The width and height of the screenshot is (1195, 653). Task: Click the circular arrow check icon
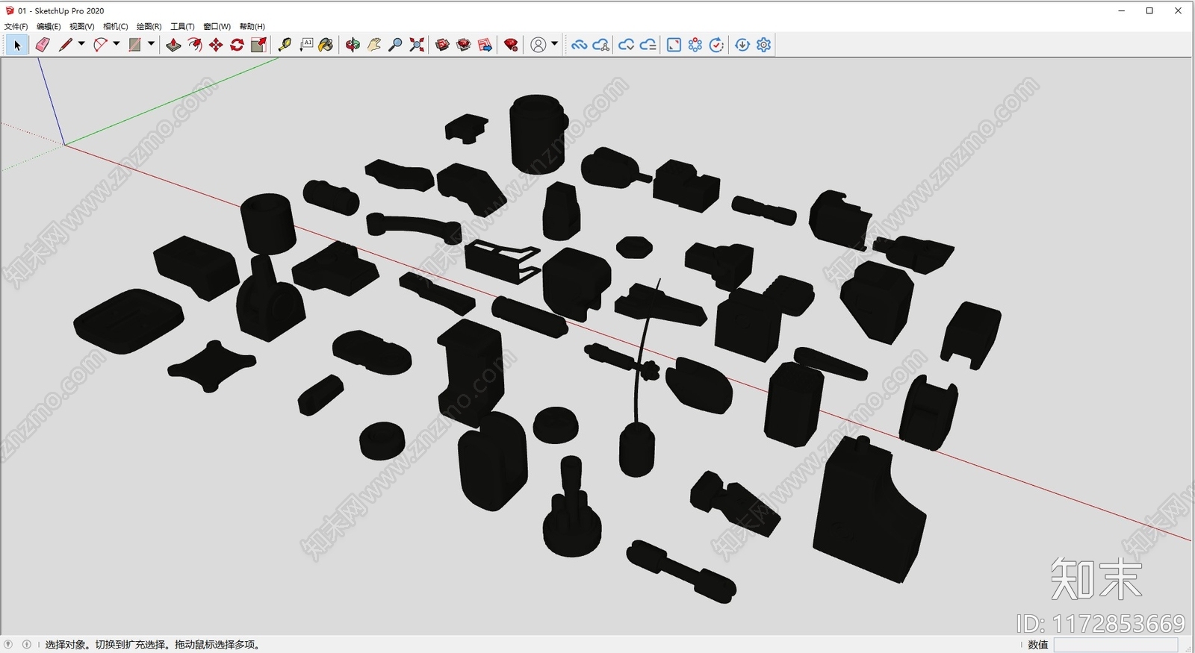[x=716, y=45]
